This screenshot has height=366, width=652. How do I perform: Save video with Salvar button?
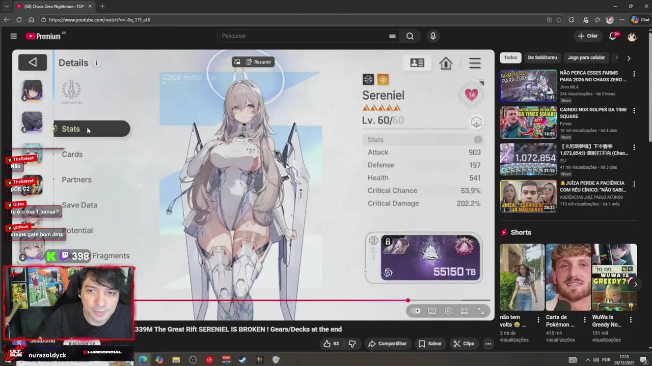(430, 344)
